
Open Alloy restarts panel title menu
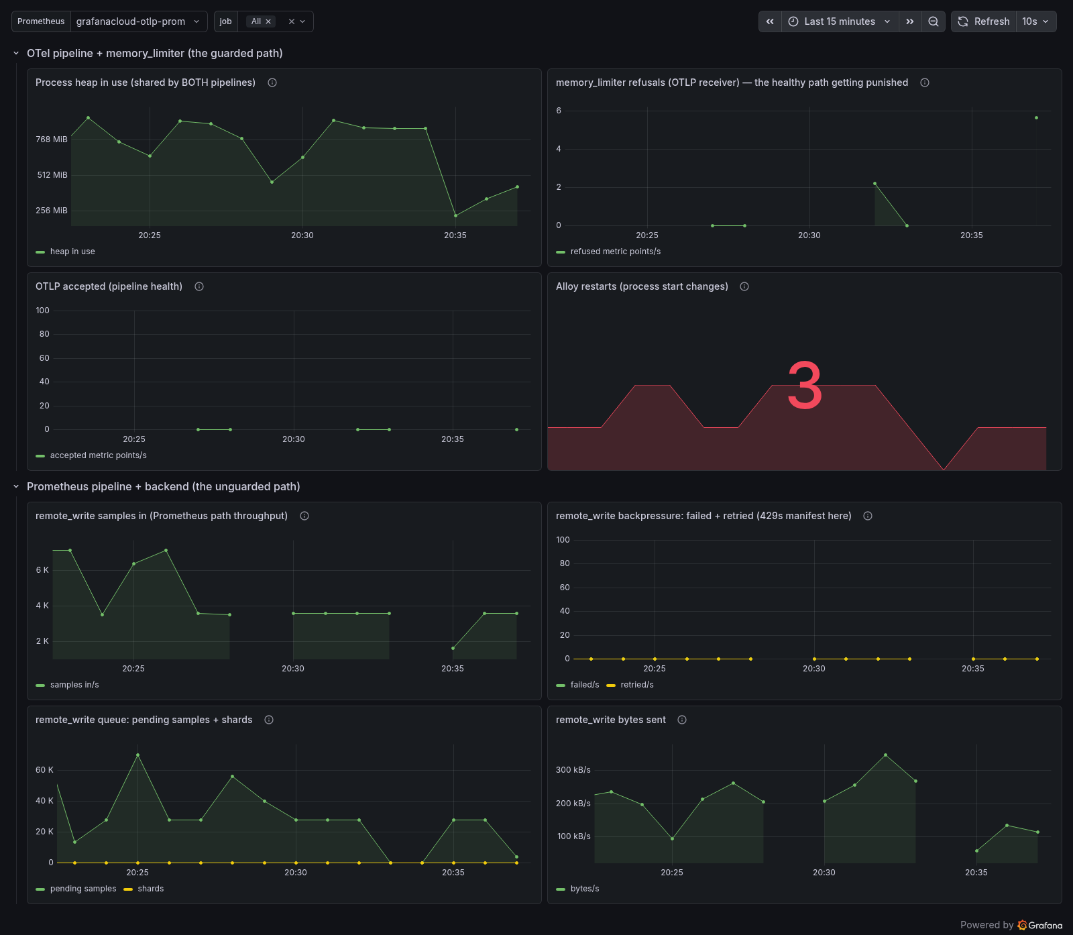(x=642, y=286)
